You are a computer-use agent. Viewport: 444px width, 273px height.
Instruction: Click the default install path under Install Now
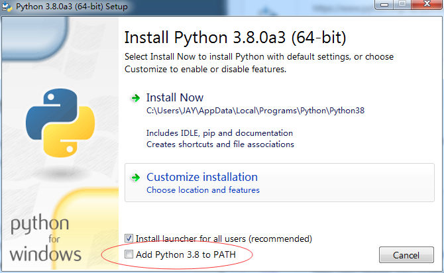coord(255,111)
